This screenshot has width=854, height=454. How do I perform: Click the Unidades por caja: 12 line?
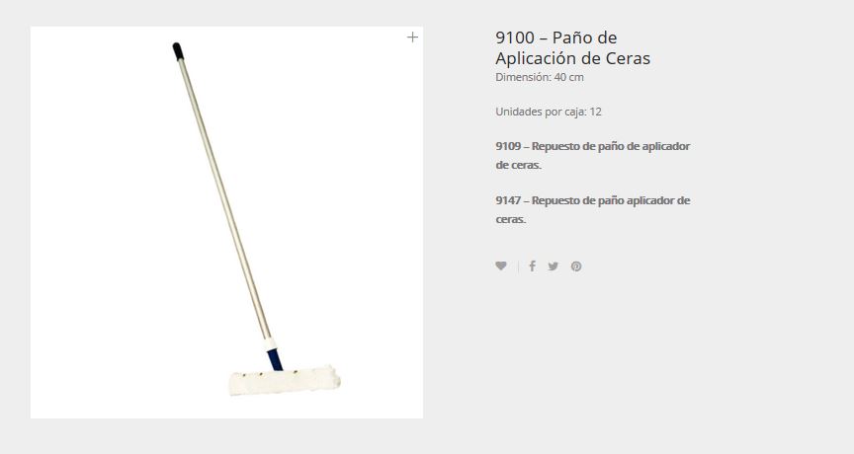tap(549, 112)
